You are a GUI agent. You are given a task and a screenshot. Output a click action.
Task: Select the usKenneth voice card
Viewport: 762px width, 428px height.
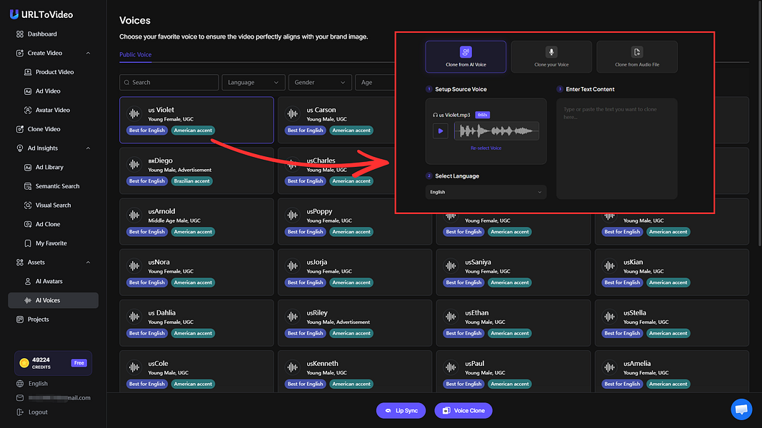[x=355, y=372]
